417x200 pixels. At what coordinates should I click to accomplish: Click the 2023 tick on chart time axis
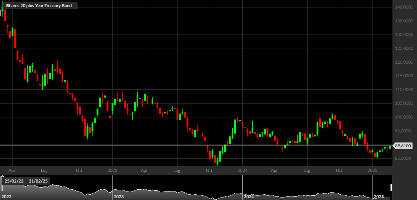coord(112,170)
